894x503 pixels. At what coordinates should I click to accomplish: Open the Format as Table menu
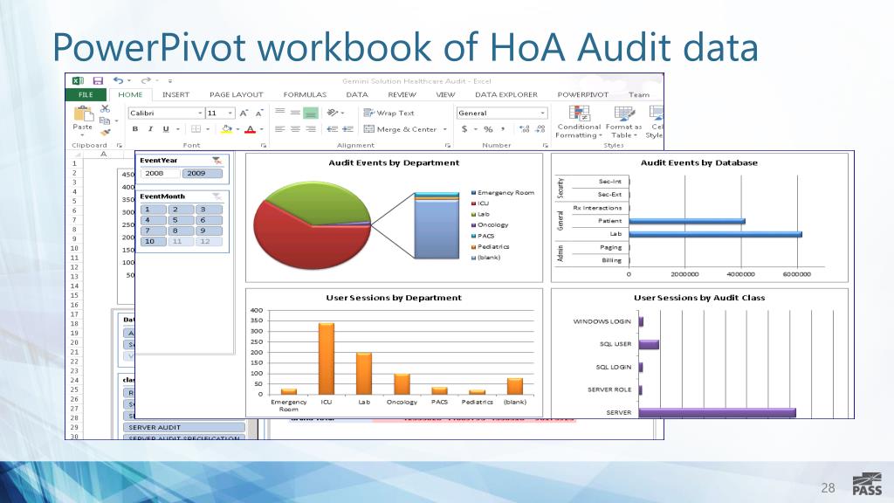623,122
